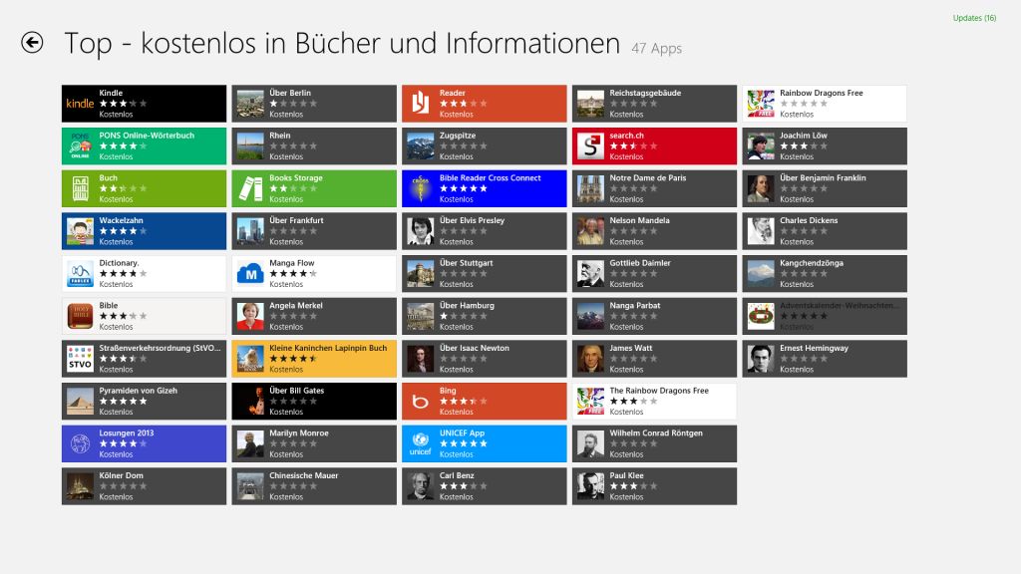Select the 'Nelson Mandela' title text
The height and width of the screenshot is (574, 1021).
[639, 220]
